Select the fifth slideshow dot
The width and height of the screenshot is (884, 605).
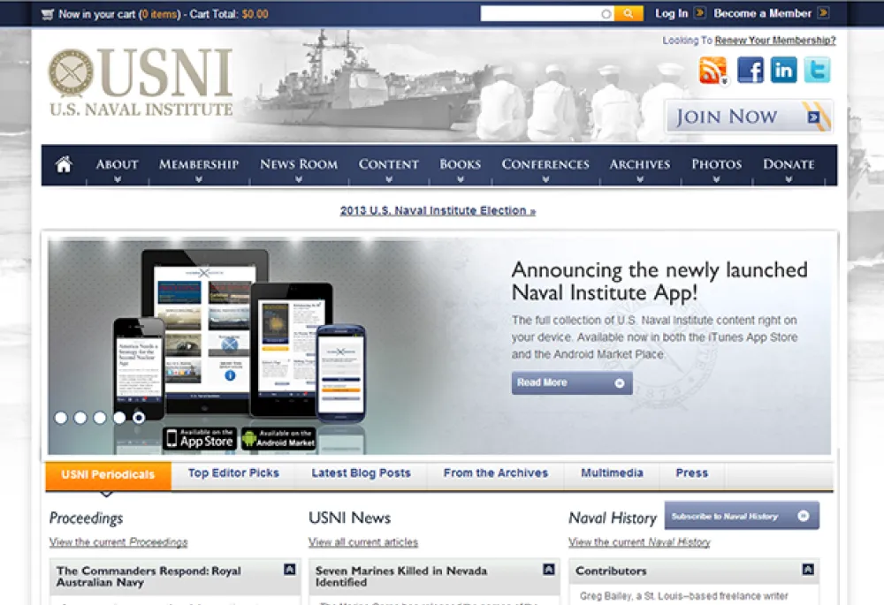tap(139, 418)
